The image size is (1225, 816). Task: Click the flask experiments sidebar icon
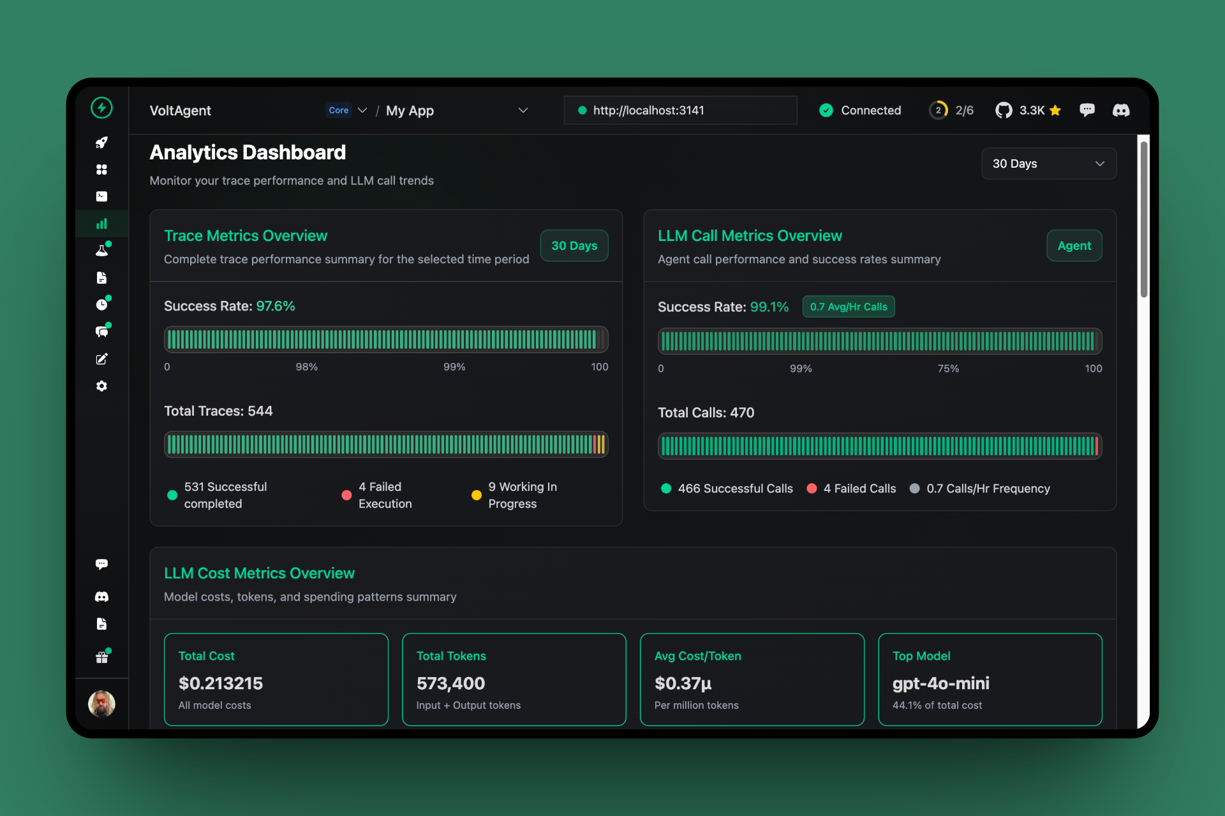[101, 251]
